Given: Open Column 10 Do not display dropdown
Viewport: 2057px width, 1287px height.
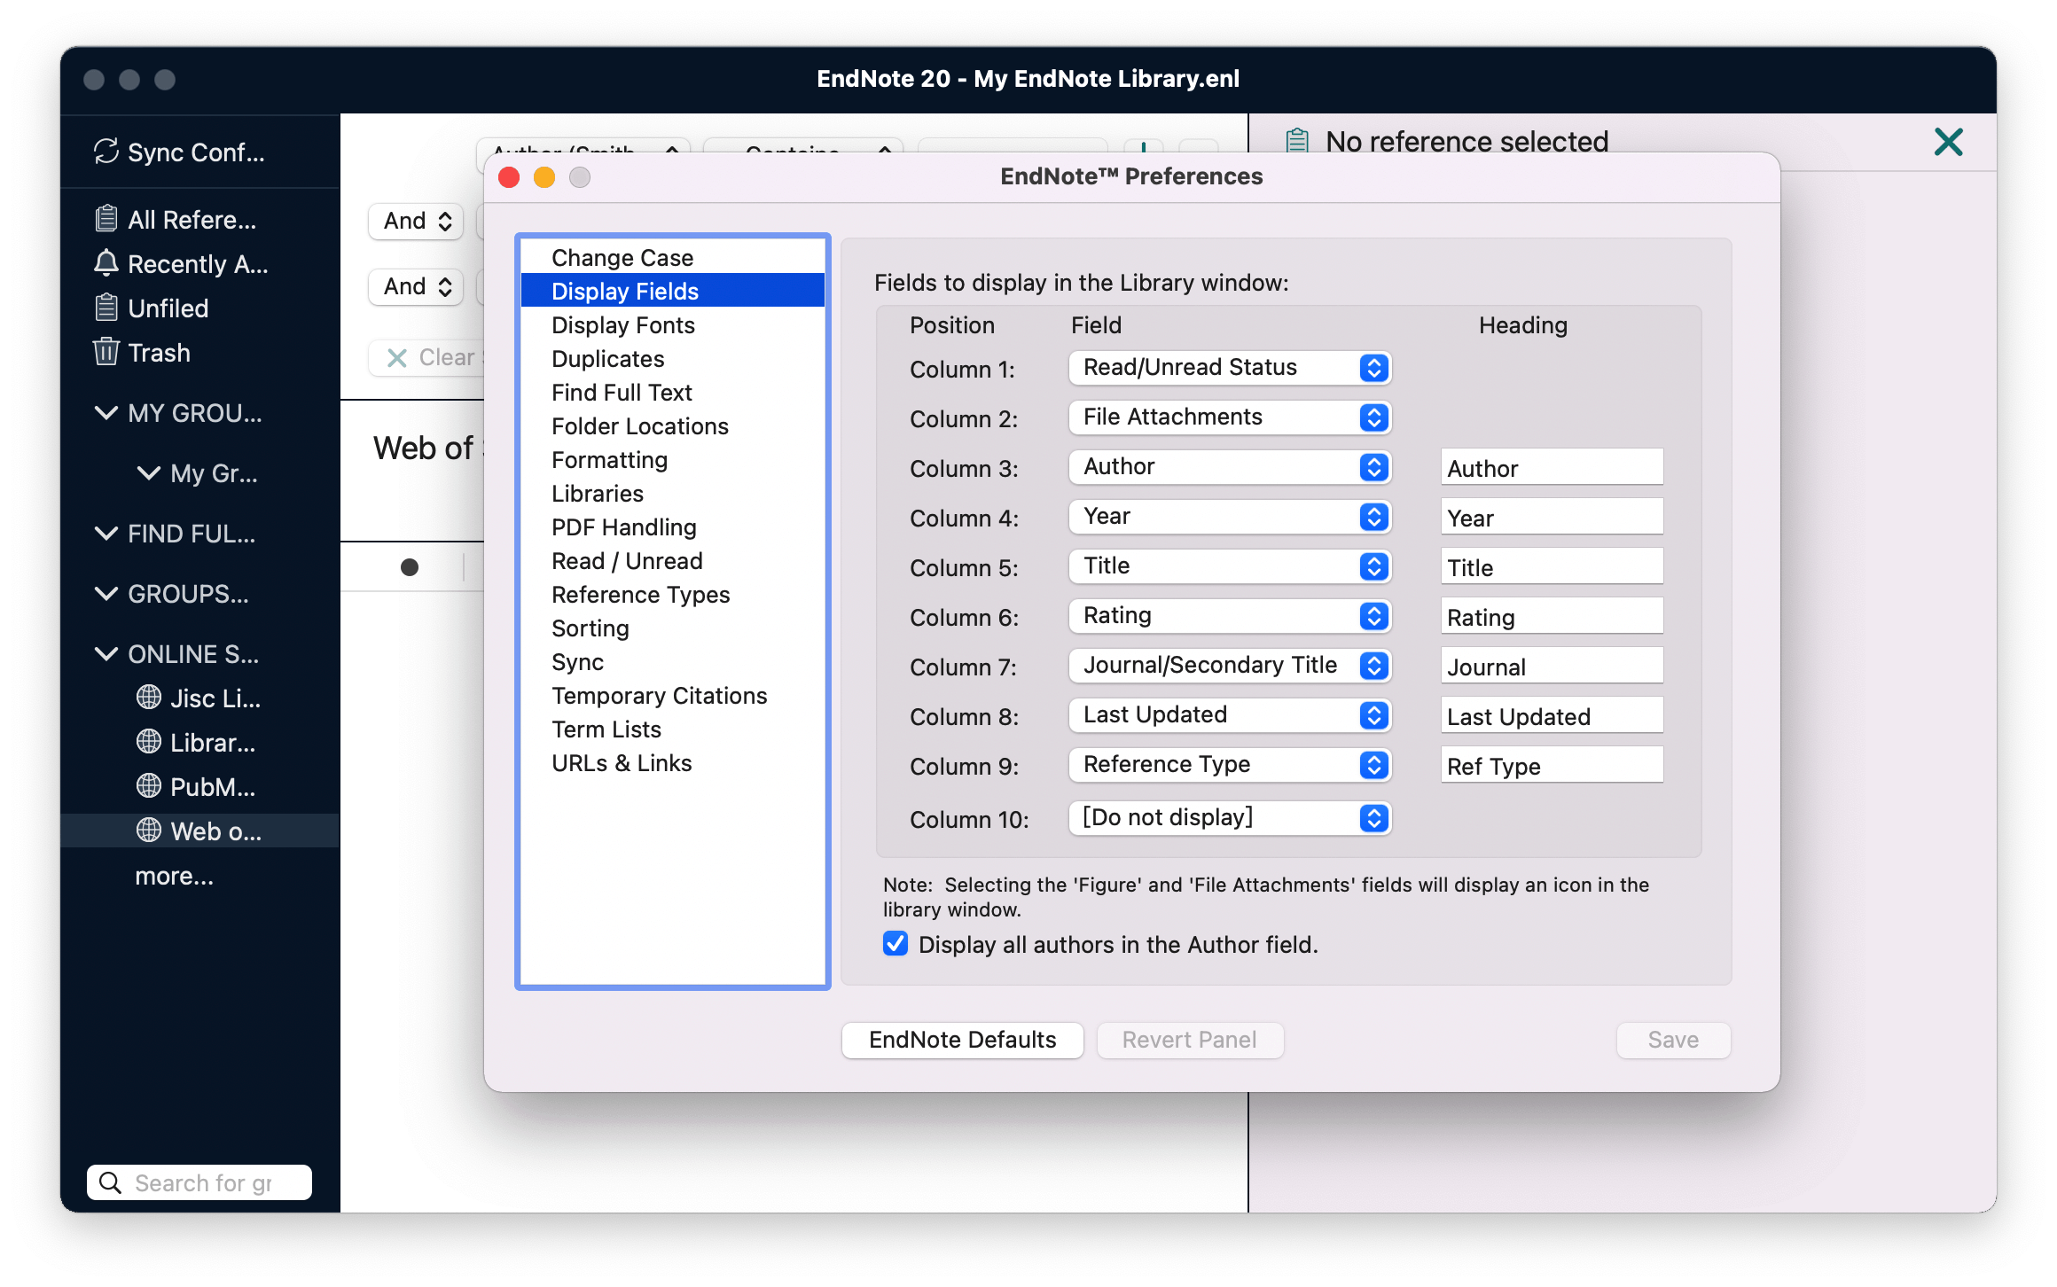Looking at the screenshot, I should [x=1230, y=817].
